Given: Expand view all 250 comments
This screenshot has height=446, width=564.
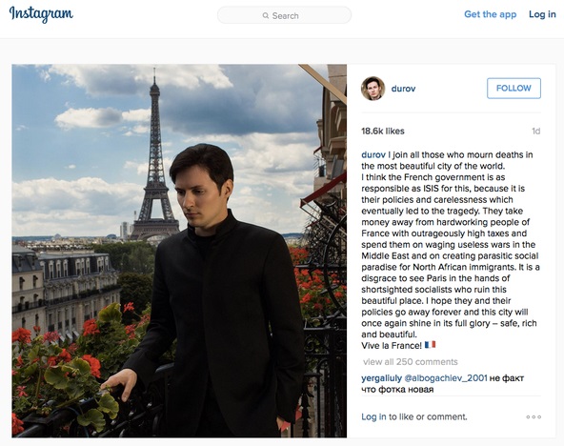Looking at the screenshot, I should (x=410, y=362).
